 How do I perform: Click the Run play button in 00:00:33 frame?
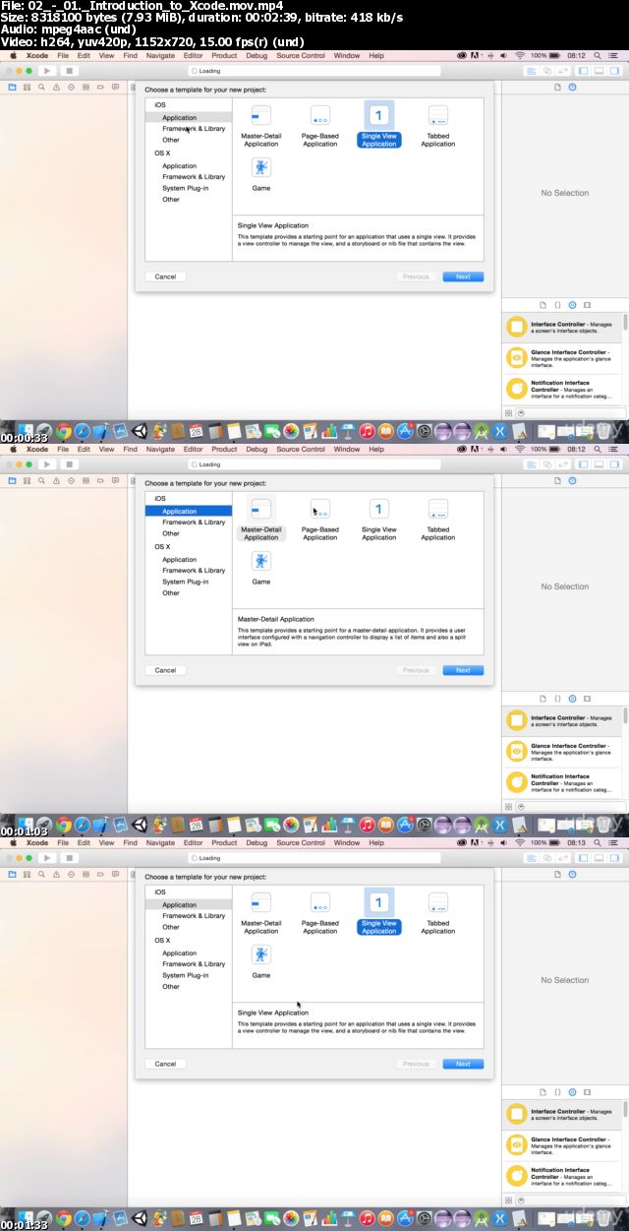[46, 71]
